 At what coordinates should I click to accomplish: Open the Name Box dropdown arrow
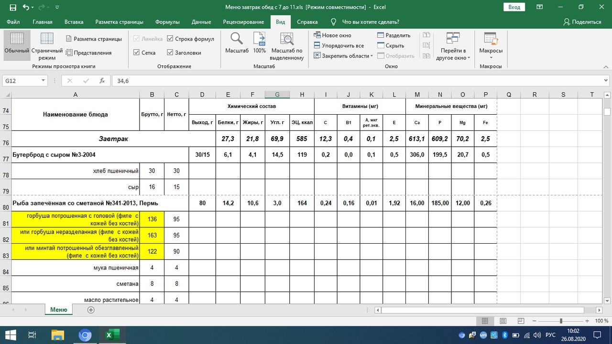(x=43, y=81)
